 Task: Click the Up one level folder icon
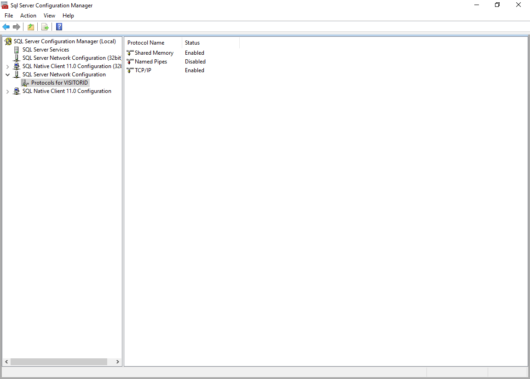point(31,27)
